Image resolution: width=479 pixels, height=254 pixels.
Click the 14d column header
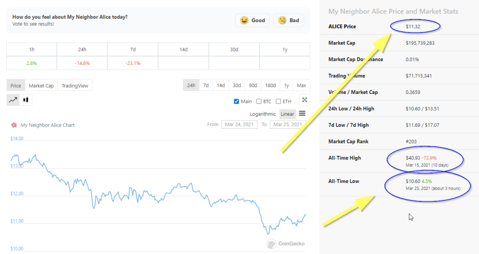[184, 49]
